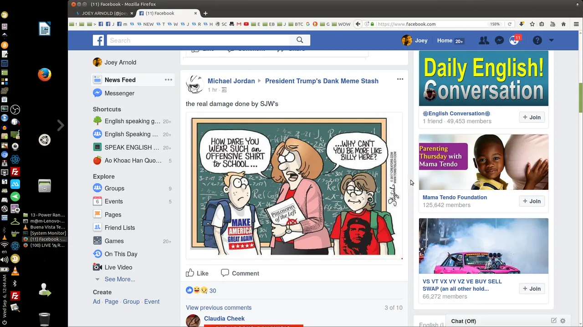Screen dimensions: 583x327
Task: Join the VS VT VX buy sell group
Action: coord(532,289)
